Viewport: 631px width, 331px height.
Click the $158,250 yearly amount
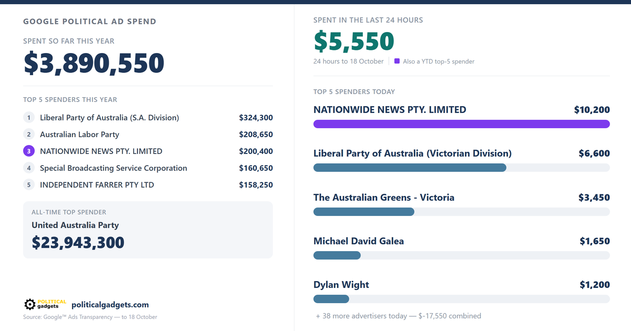point(256,185)
